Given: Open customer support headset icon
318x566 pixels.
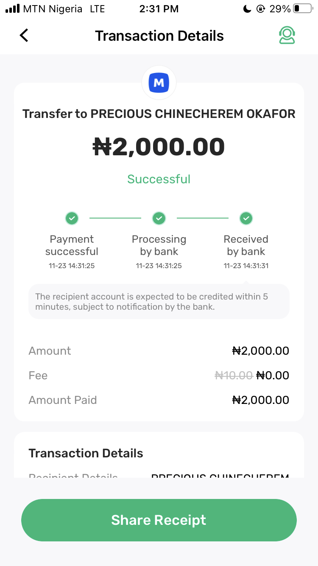Looking at the screenshot, I should (x=287, y=36).
